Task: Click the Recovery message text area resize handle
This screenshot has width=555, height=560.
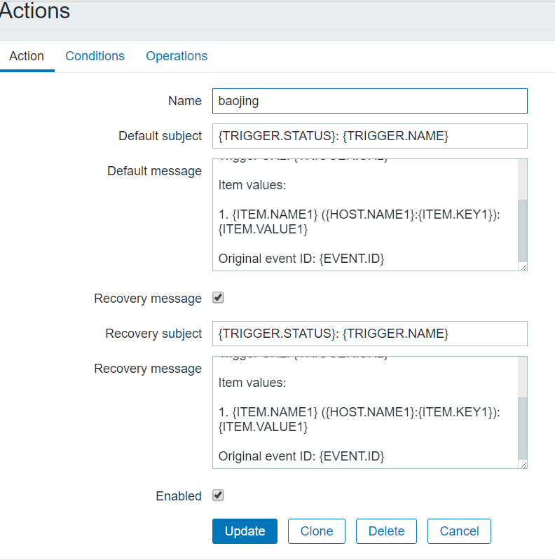Action: [x=523, y=465]
